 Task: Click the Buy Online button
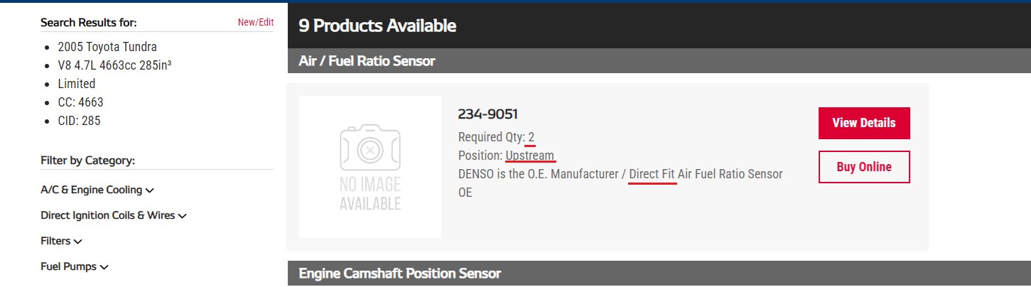(864, 167)
